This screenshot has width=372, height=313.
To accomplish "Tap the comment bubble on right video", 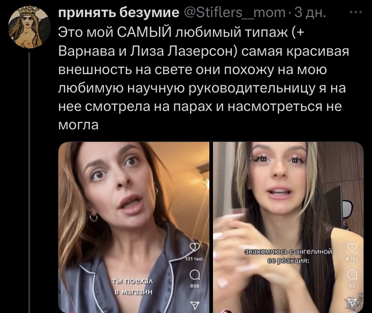I will [x=352, y=274].
